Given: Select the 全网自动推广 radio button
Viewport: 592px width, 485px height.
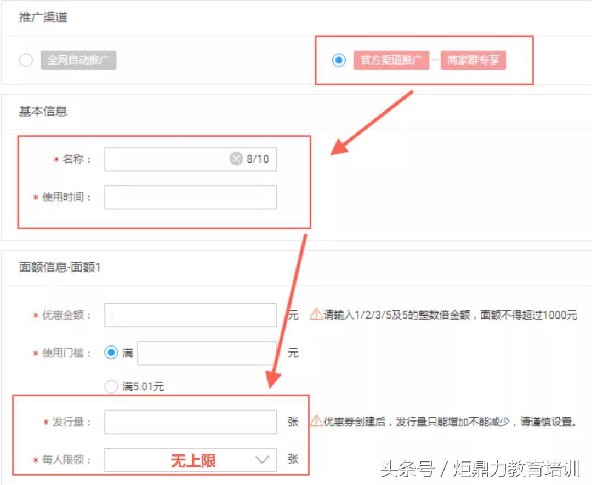Looking at the screenshot, I should pyautogui.click(x=26, y=60).
